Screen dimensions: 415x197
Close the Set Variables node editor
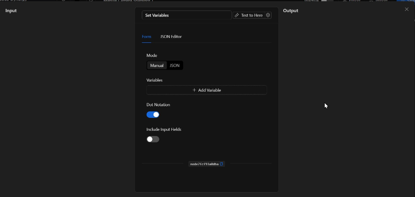[x=406, y=10]
